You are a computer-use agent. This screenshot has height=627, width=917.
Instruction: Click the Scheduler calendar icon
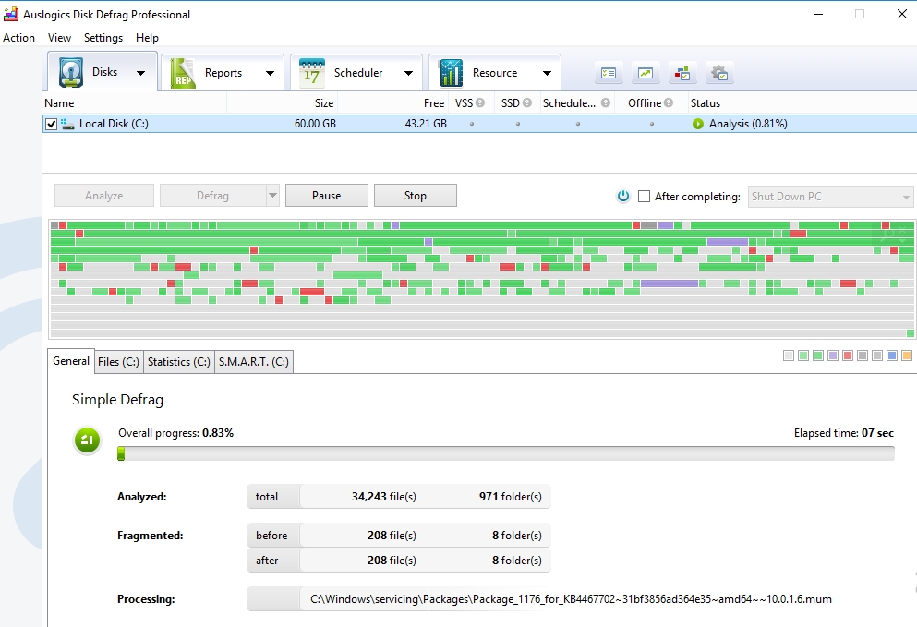[x=312, y=73]
